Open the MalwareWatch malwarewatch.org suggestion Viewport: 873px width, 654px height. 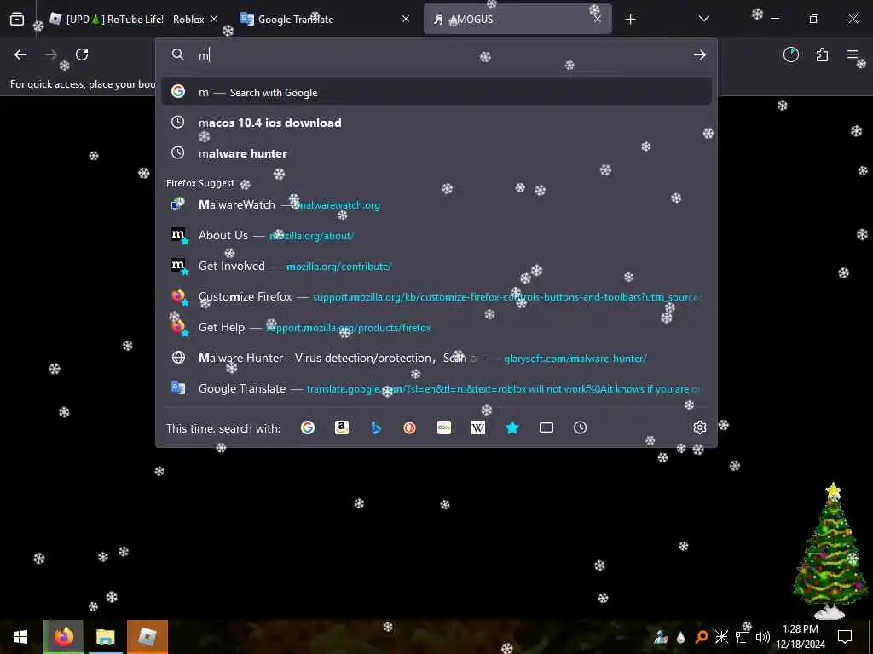point(436,204)
